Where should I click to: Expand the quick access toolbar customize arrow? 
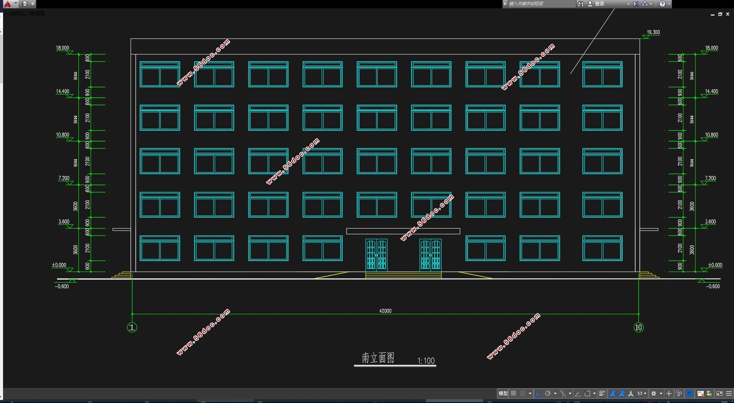coord(33,4)
